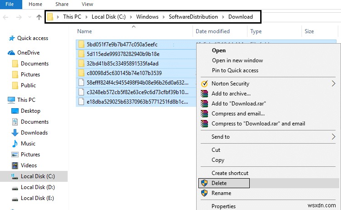Screen dimensions: 341x210
Task: Click the shield icon beside Delete
Action: (x=204, y=183)
